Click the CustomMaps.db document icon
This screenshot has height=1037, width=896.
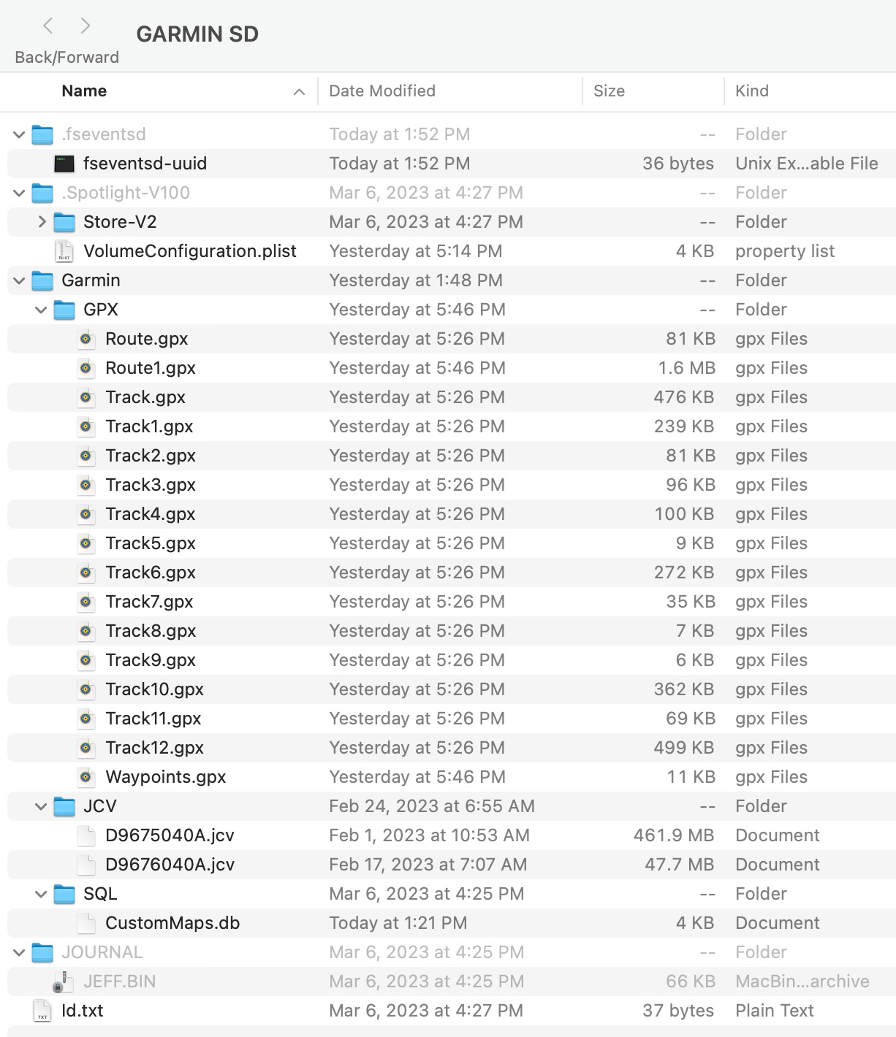point(86,923)
